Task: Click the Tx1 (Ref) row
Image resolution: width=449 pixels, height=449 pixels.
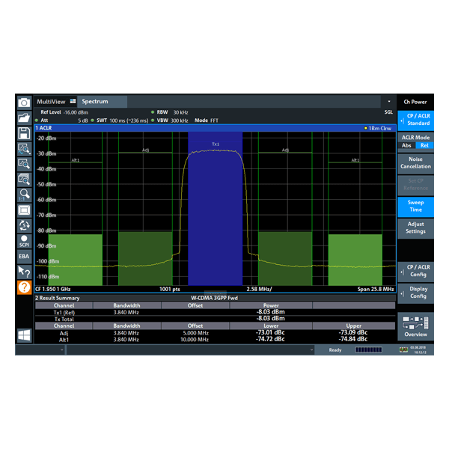Action: pos(216,312)
